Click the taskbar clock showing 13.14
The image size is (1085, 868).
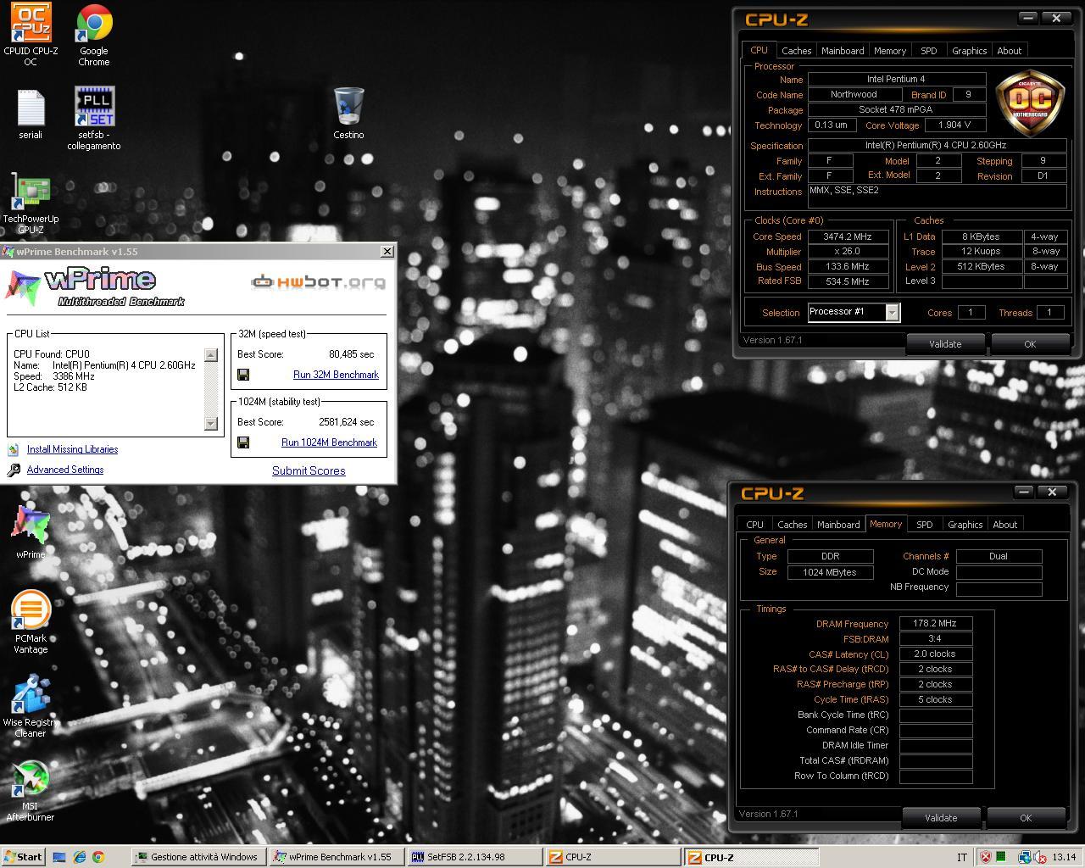pos(1064,857)
